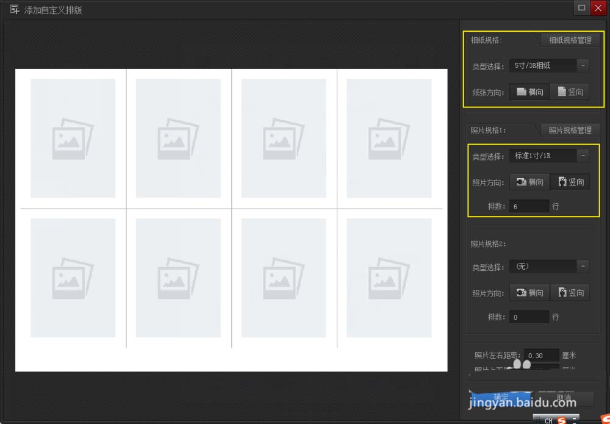Set 照片规格1 photo direction to 竖向
This screenshot has height=424, width=610.
tap(570, 182)
